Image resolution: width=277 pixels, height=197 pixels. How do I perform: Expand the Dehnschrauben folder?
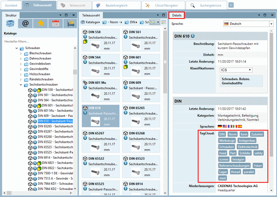pos(21,59)
